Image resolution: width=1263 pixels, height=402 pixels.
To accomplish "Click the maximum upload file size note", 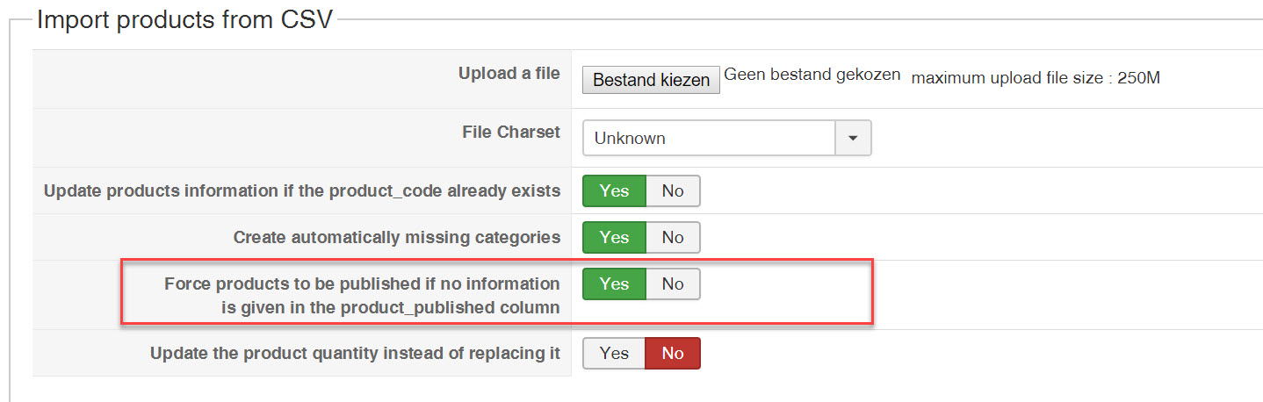I will tap(1036, 78).
